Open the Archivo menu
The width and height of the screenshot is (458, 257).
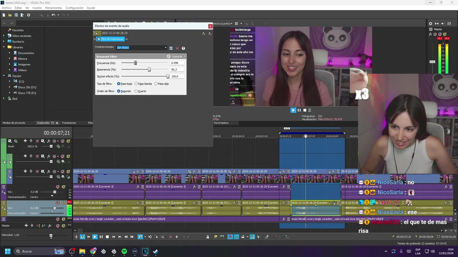coord(6,8)
